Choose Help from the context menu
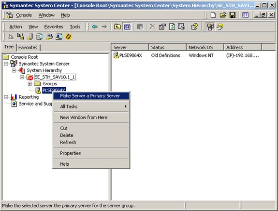Viewport: 278px width, 211px height. [x=91, y=164]
